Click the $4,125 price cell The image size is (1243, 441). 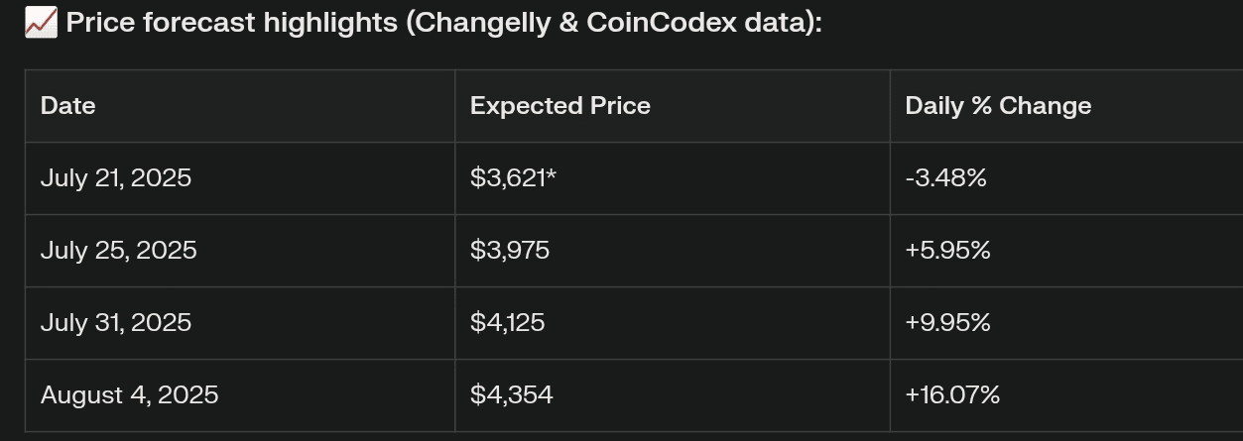click(x=508, y=323)
